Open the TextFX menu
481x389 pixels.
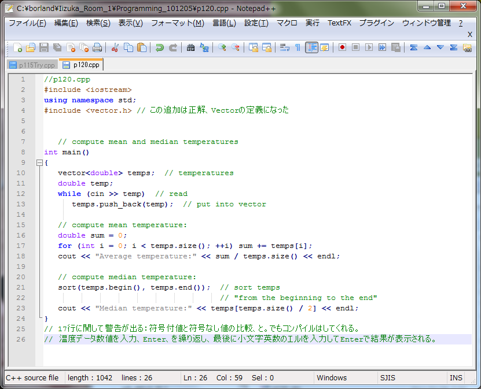339,23
